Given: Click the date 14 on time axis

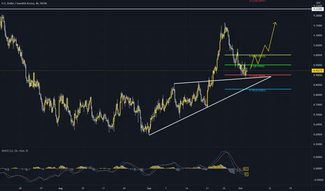Looking at the screenshot, I should click(x=187, y=188).
